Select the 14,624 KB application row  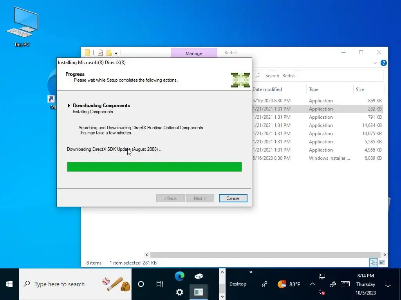pos(318,125)
